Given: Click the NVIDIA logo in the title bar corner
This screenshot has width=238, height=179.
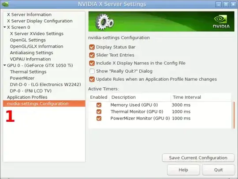Looking at the screenshot, I should pos(5,4).
